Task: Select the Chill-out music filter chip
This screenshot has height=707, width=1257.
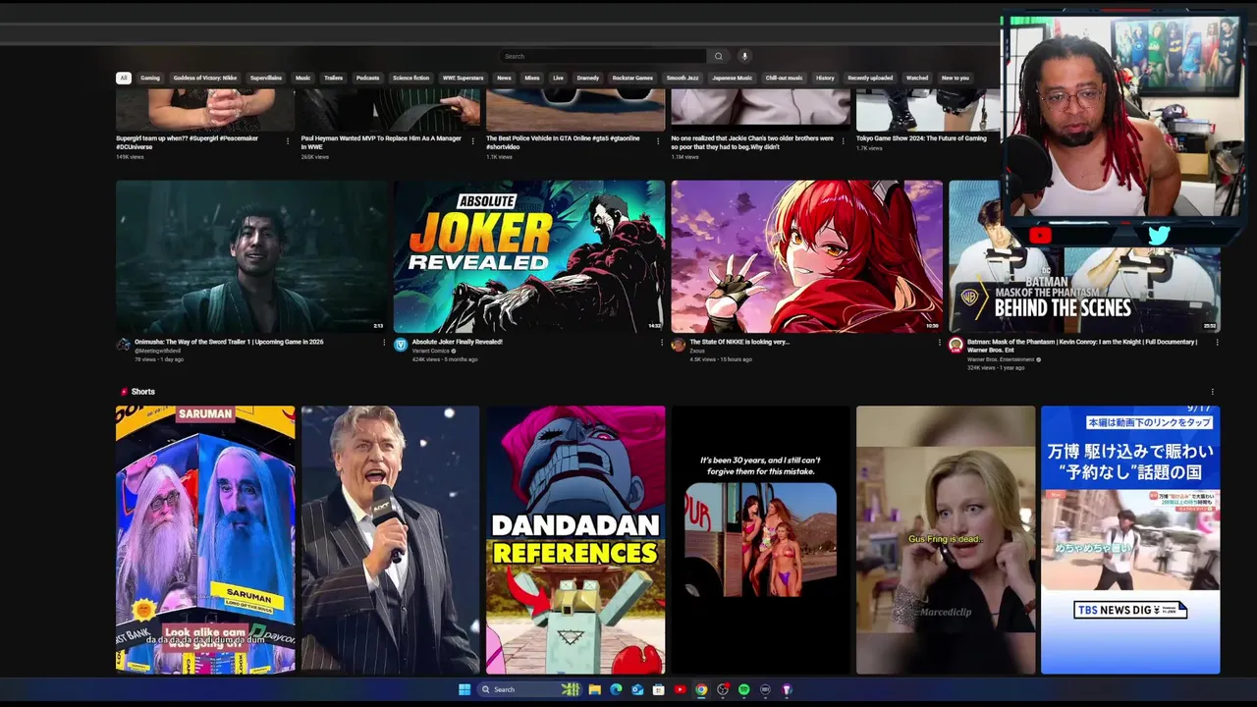Action: point(785,78)
